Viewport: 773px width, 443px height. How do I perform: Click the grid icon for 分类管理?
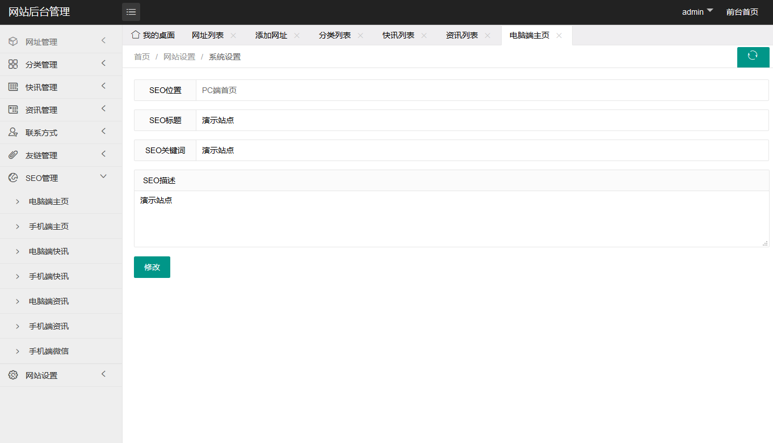(13, 64)
